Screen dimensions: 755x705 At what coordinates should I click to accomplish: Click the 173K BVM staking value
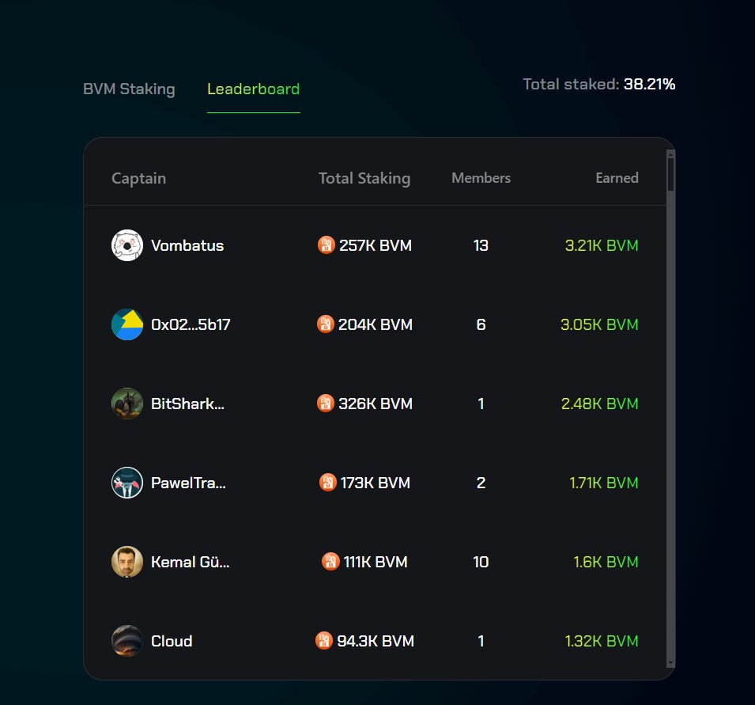[376, 483]
